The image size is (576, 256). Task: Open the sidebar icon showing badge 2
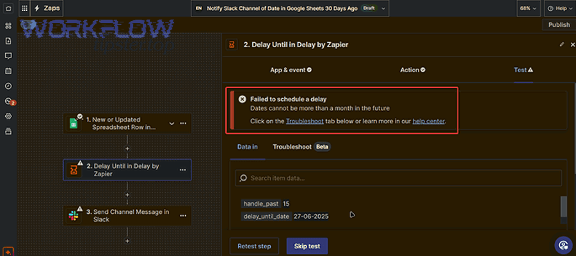point(9,102)
